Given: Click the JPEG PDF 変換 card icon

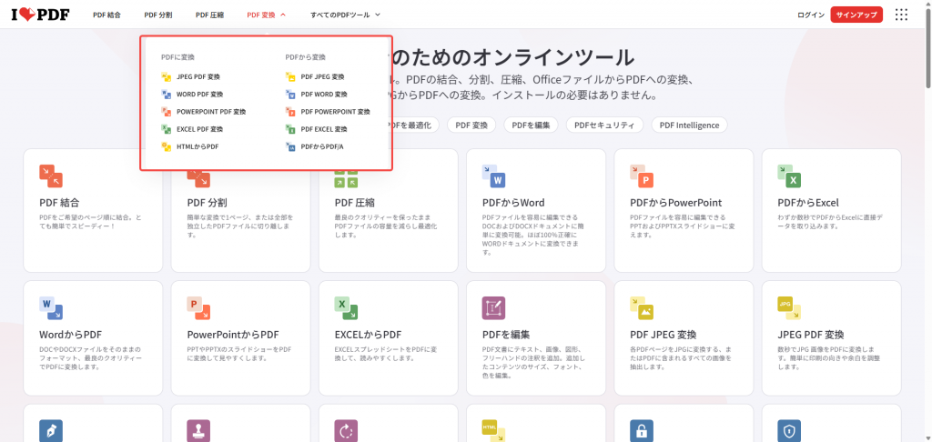Looking at the screenshot, I should (789, 307).
